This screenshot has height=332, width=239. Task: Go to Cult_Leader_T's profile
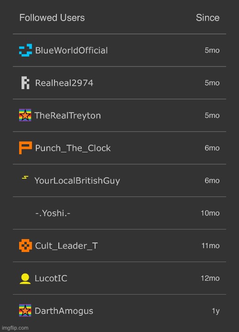(x=66, y=246)
